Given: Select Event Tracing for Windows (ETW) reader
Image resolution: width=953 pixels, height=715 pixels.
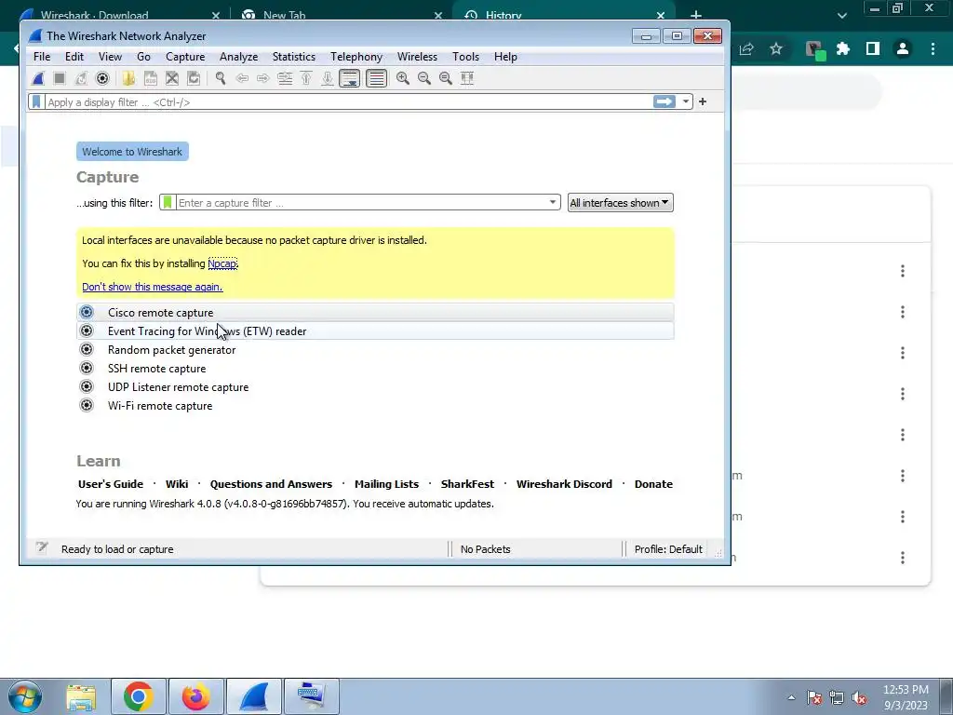Looking at the screenshot, I should click(x=375, y=331).
